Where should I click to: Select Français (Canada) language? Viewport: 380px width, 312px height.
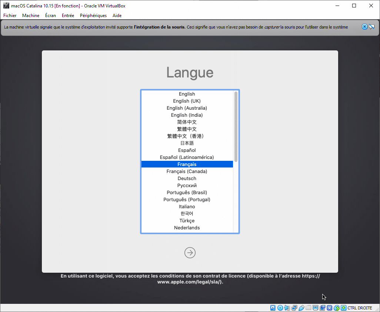click(187, 171)
